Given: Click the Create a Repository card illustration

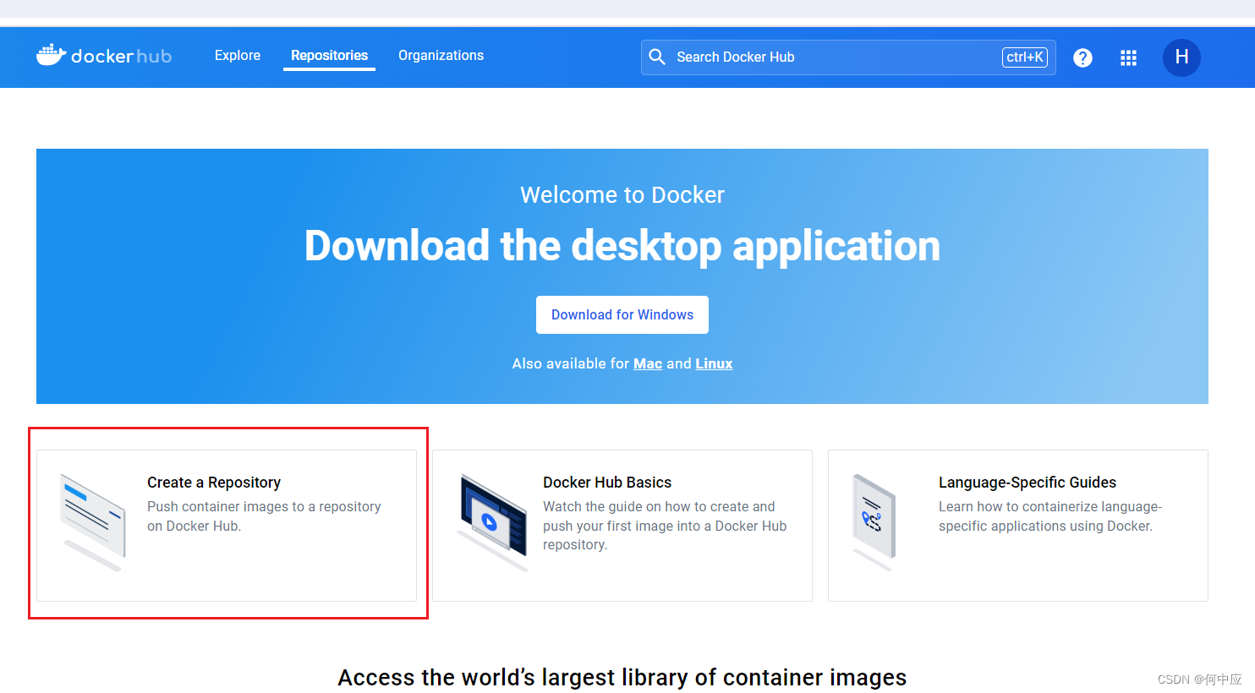Looking at the screenshot, I should 93,522.
